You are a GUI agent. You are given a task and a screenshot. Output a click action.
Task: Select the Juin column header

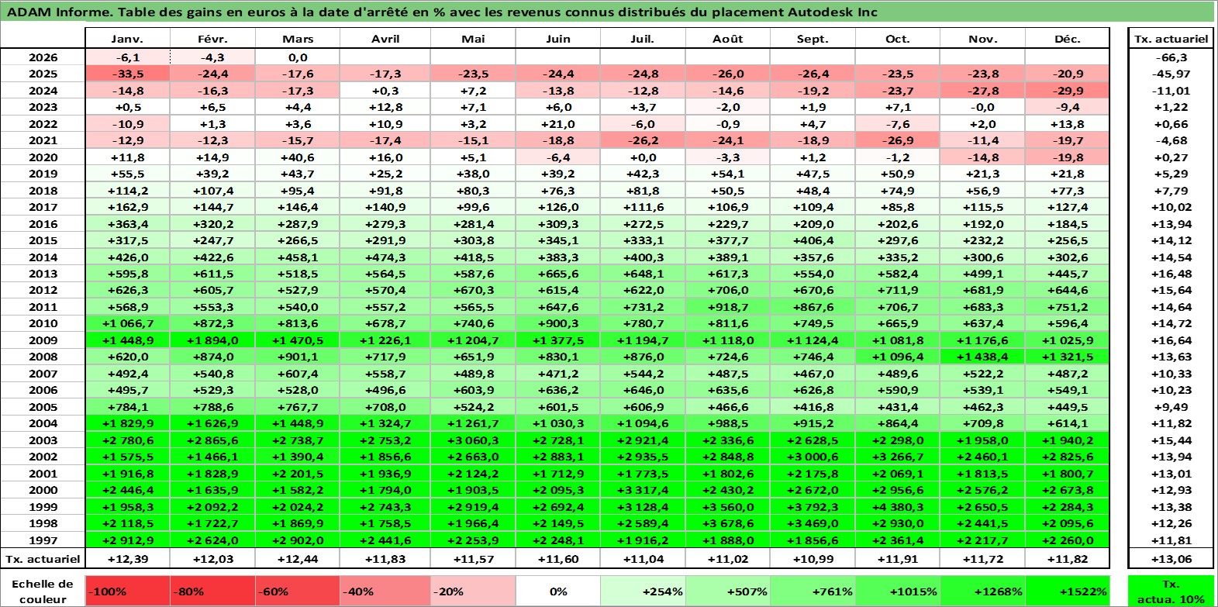(558, 39)
